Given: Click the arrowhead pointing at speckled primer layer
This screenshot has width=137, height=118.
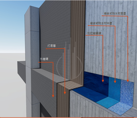Looking at the screenshot, I should [x=128, y=81].
